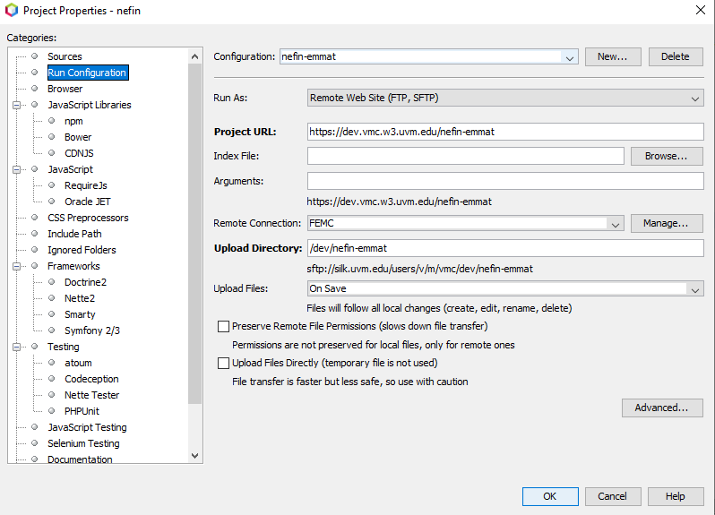Enable Preserve Remote File Permissions checkbox
715x515 pixels.
pyautogui.click(x=224, y=327)
